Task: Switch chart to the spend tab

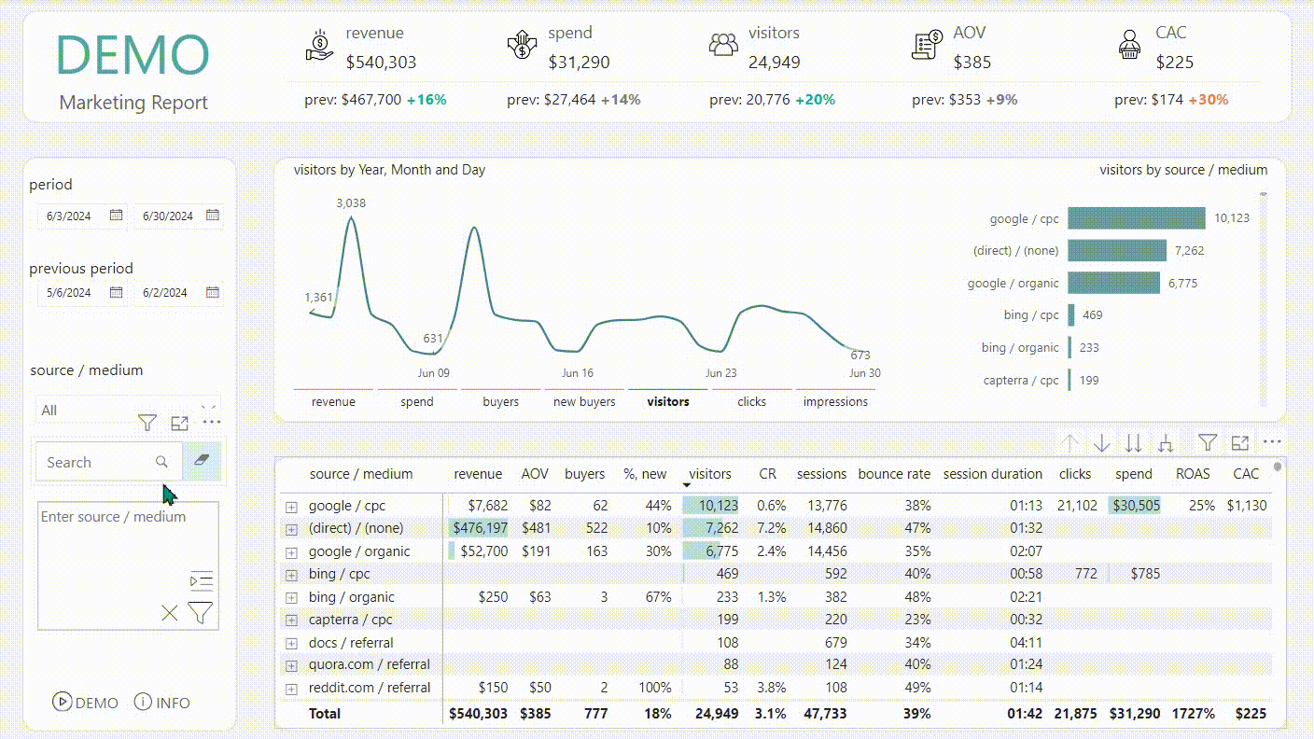Action: point(417,401)
